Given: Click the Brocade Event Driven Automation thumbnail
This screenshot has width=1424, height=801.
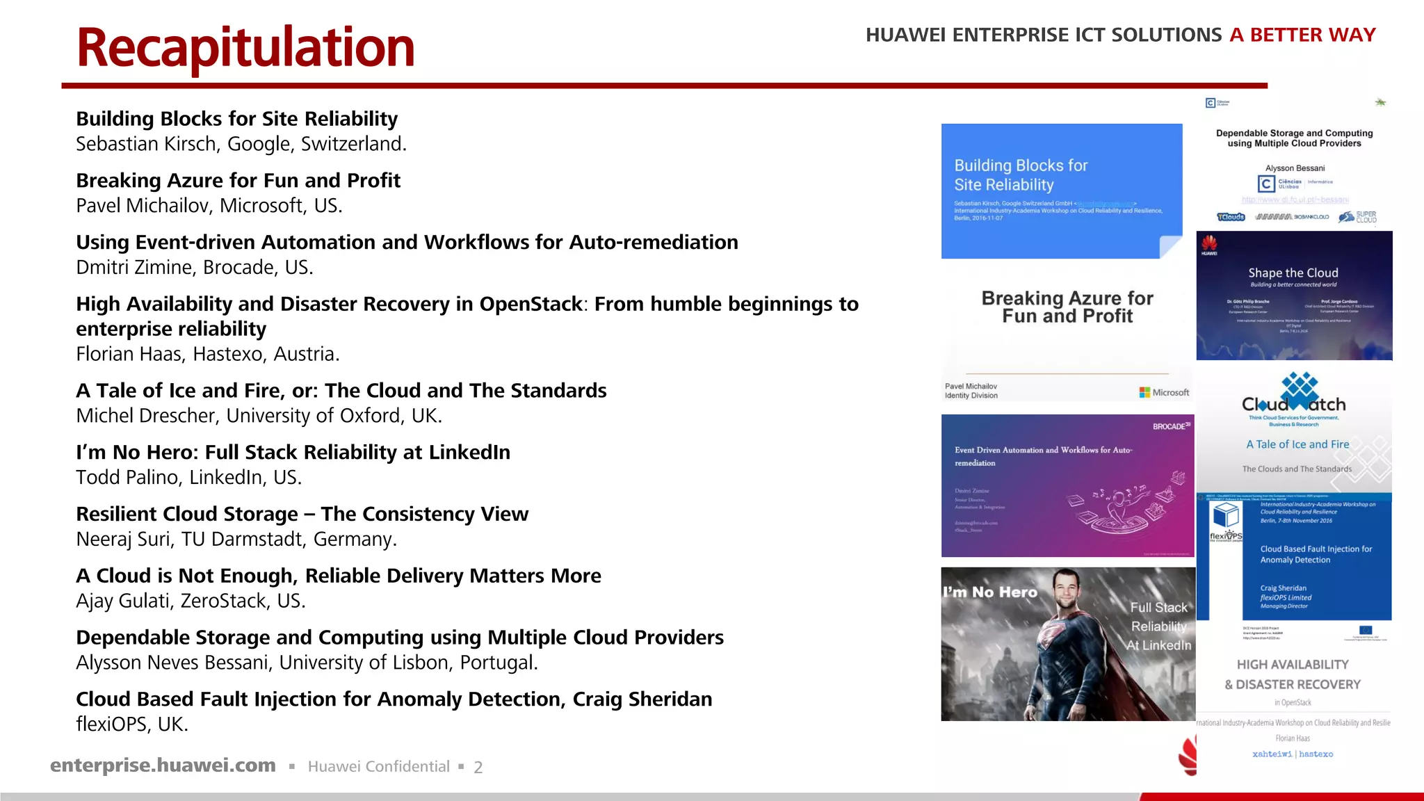Looking at the screenshot, I should coord(1067,485).
